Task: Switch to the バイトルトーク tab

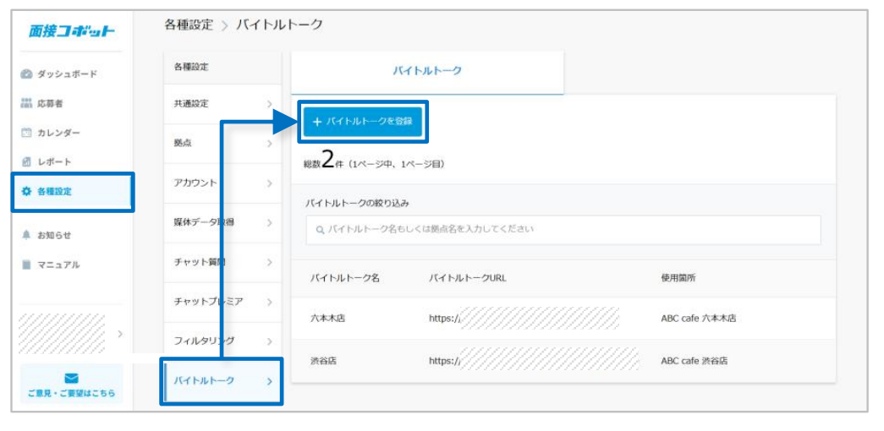Action: pyautogui.click(x=427, y=71)
